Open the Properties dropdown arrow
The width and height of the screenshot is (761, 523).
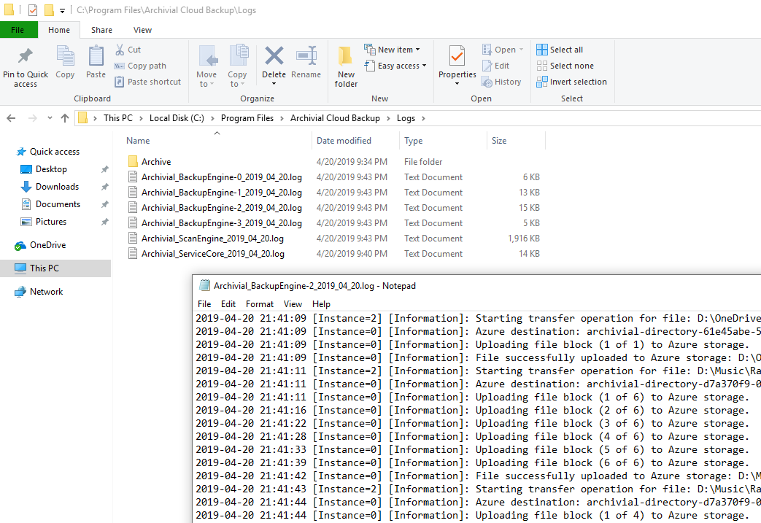click(457, 84)
